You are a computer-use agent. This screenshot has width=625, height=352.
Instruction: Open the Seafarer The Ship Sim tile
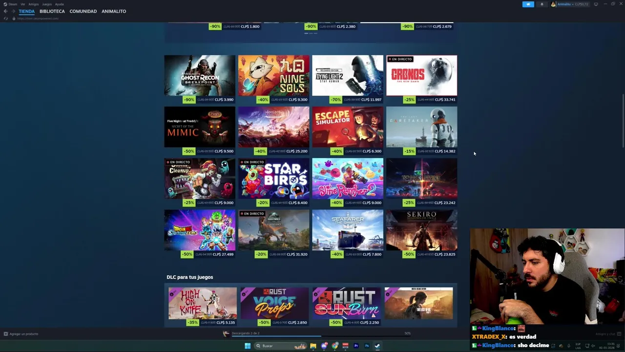pos(348,230)
